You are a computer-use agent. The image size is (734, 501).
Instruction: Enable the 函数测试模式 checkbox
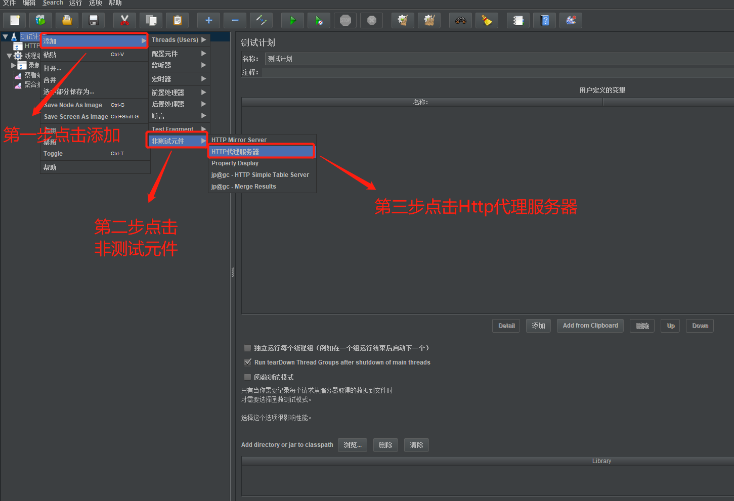pyautogui.click(x=248, y=377)
